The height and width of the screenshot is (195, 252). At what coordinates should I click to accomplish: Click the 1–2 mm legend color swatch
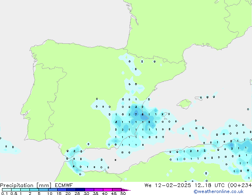(x=25, y=190)
